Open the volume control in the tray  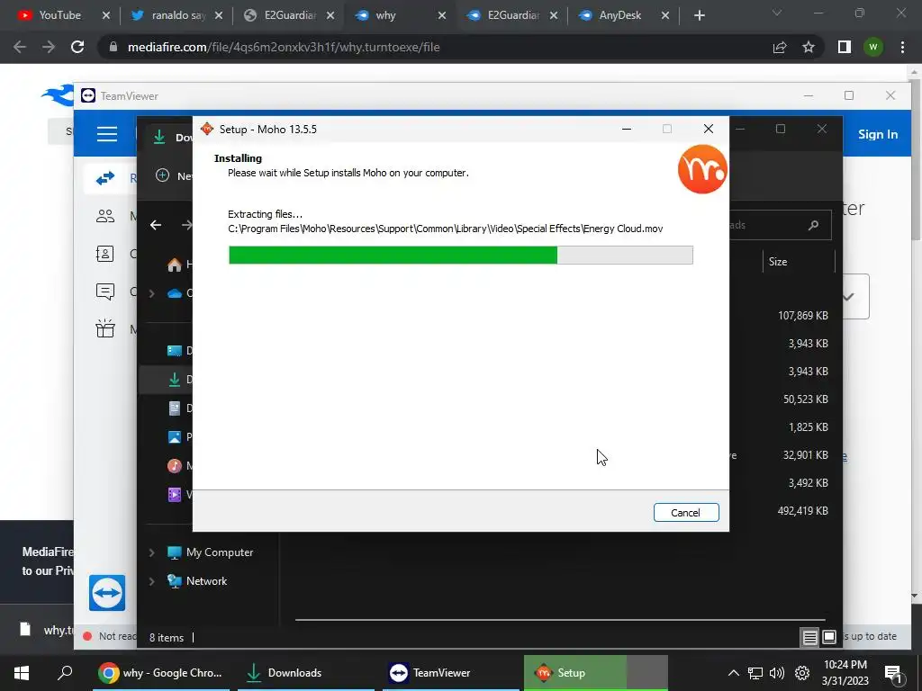click(x=777, y=673)
